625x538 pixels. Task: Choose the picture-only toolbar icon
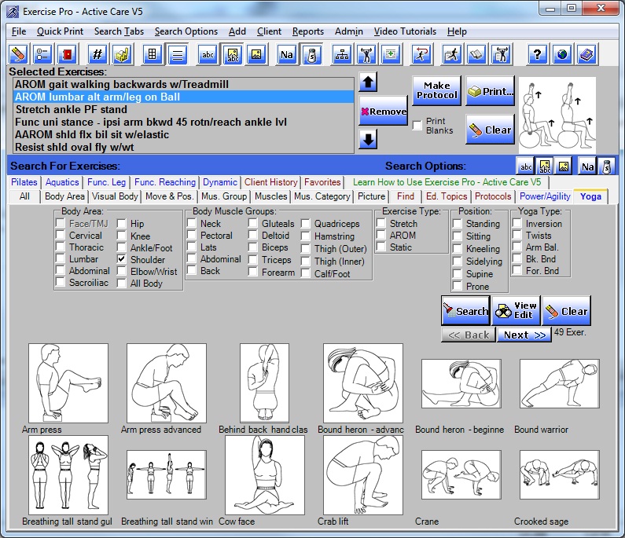[x=257, y=54]
